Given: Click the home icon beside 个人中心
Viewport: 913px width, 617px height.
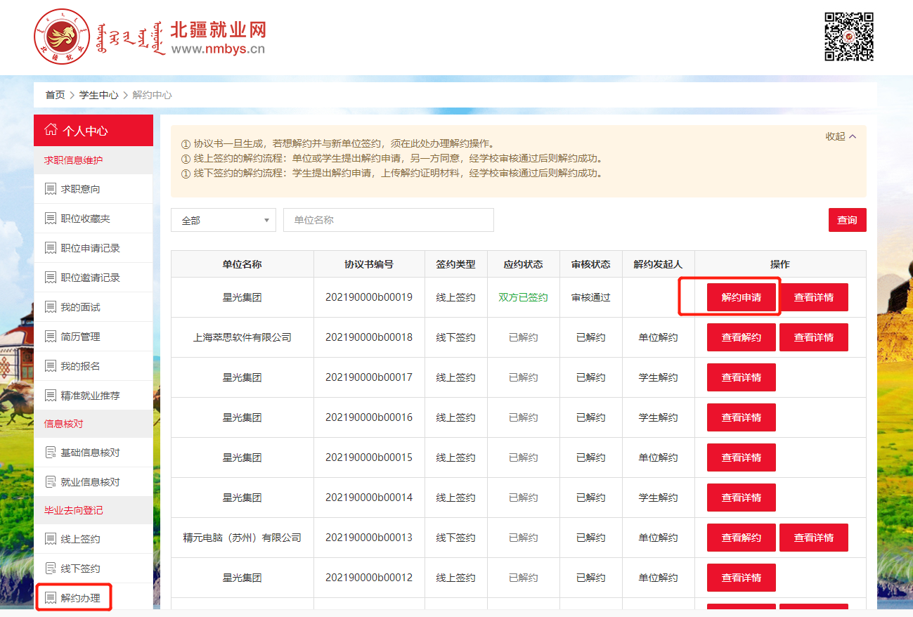Looking at the screenshot, I should pos(51,130).
